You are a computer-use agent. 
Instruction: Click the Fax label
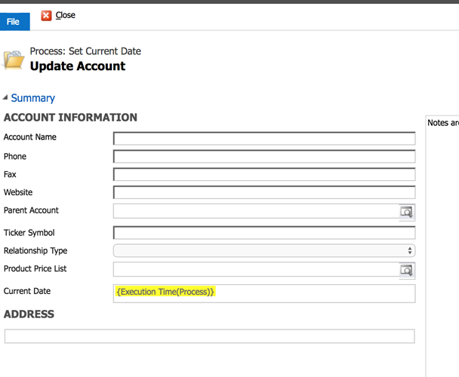point(10,174)
